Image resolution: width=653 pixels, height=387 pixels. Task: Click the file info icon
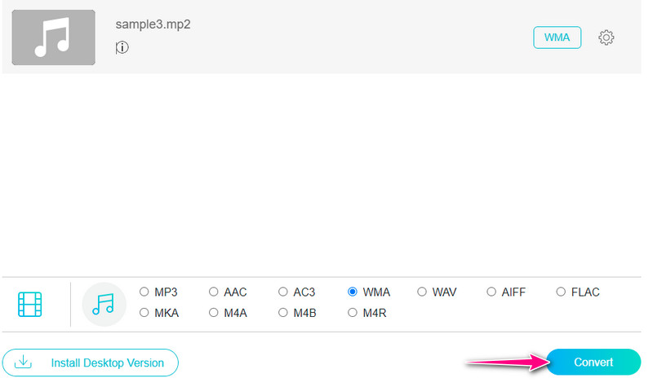[122, 48]
